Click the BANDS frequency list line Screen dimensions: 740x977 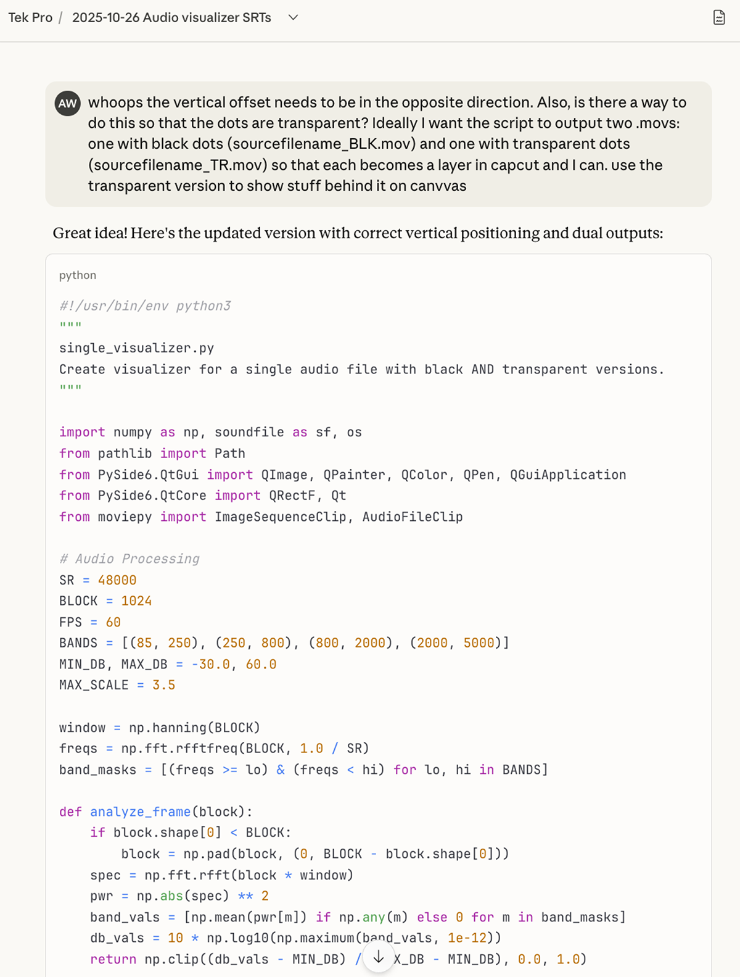284,642
